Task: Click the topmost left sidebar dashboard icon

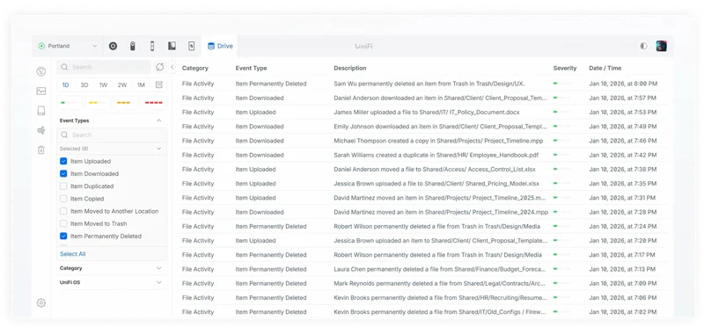Action: click(41, 71)
